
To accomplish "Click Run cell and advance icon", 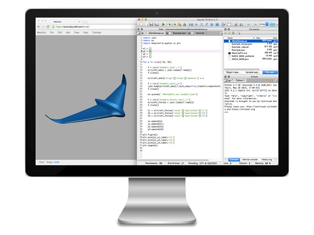I will [174, 25].
